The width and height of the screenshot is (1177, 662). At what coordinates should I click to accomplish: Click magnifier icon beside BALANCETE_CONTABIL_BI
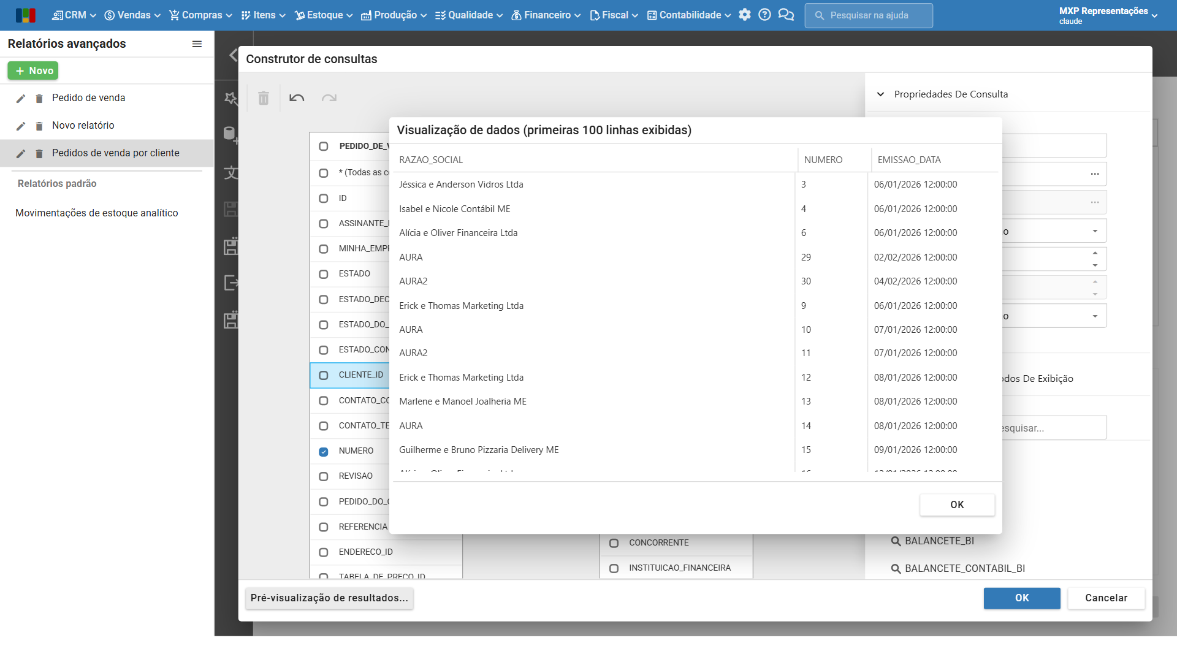896,569
